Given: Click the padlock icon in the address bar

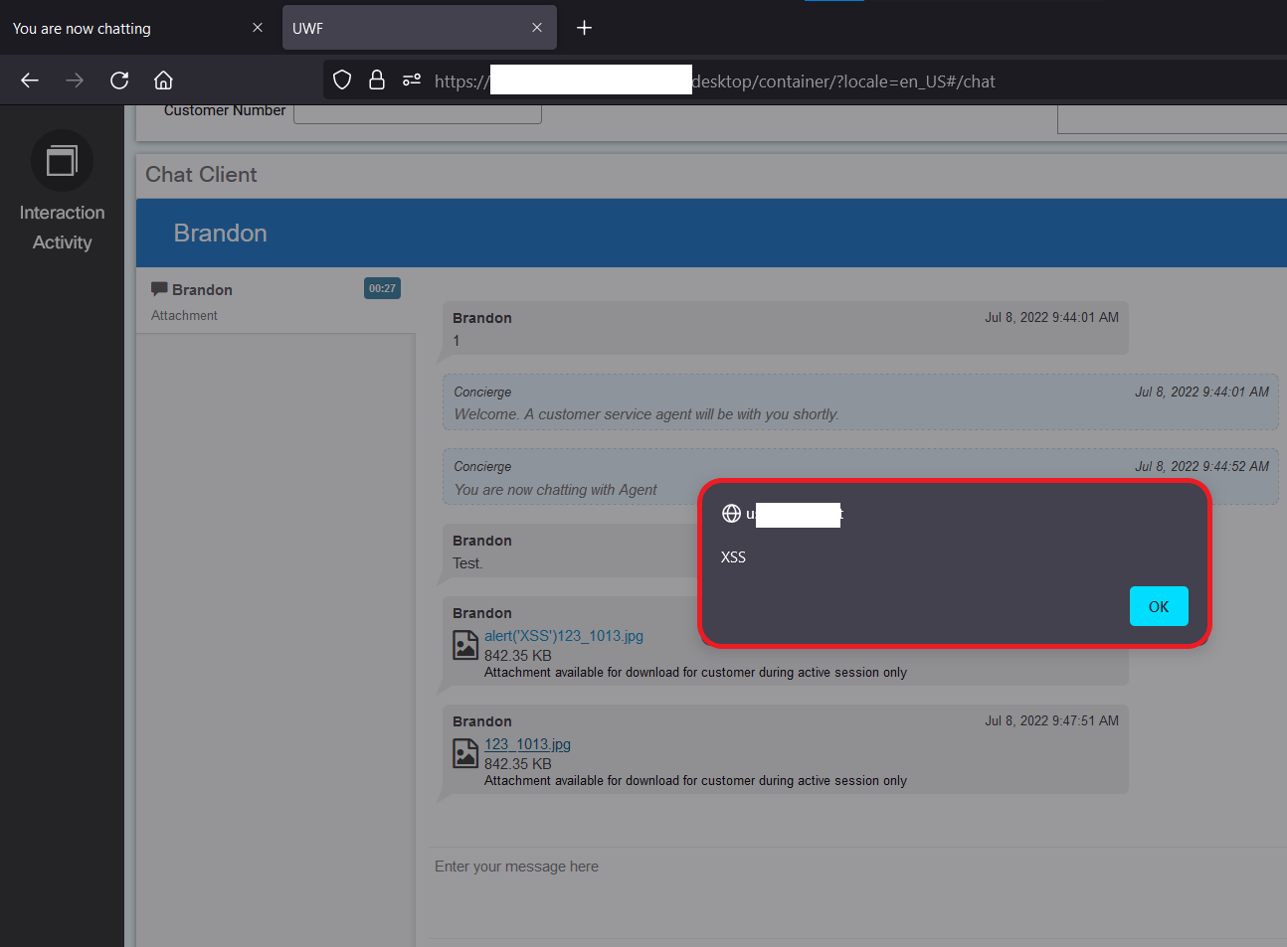Looking at the screenshot, I should coord(376,79).
